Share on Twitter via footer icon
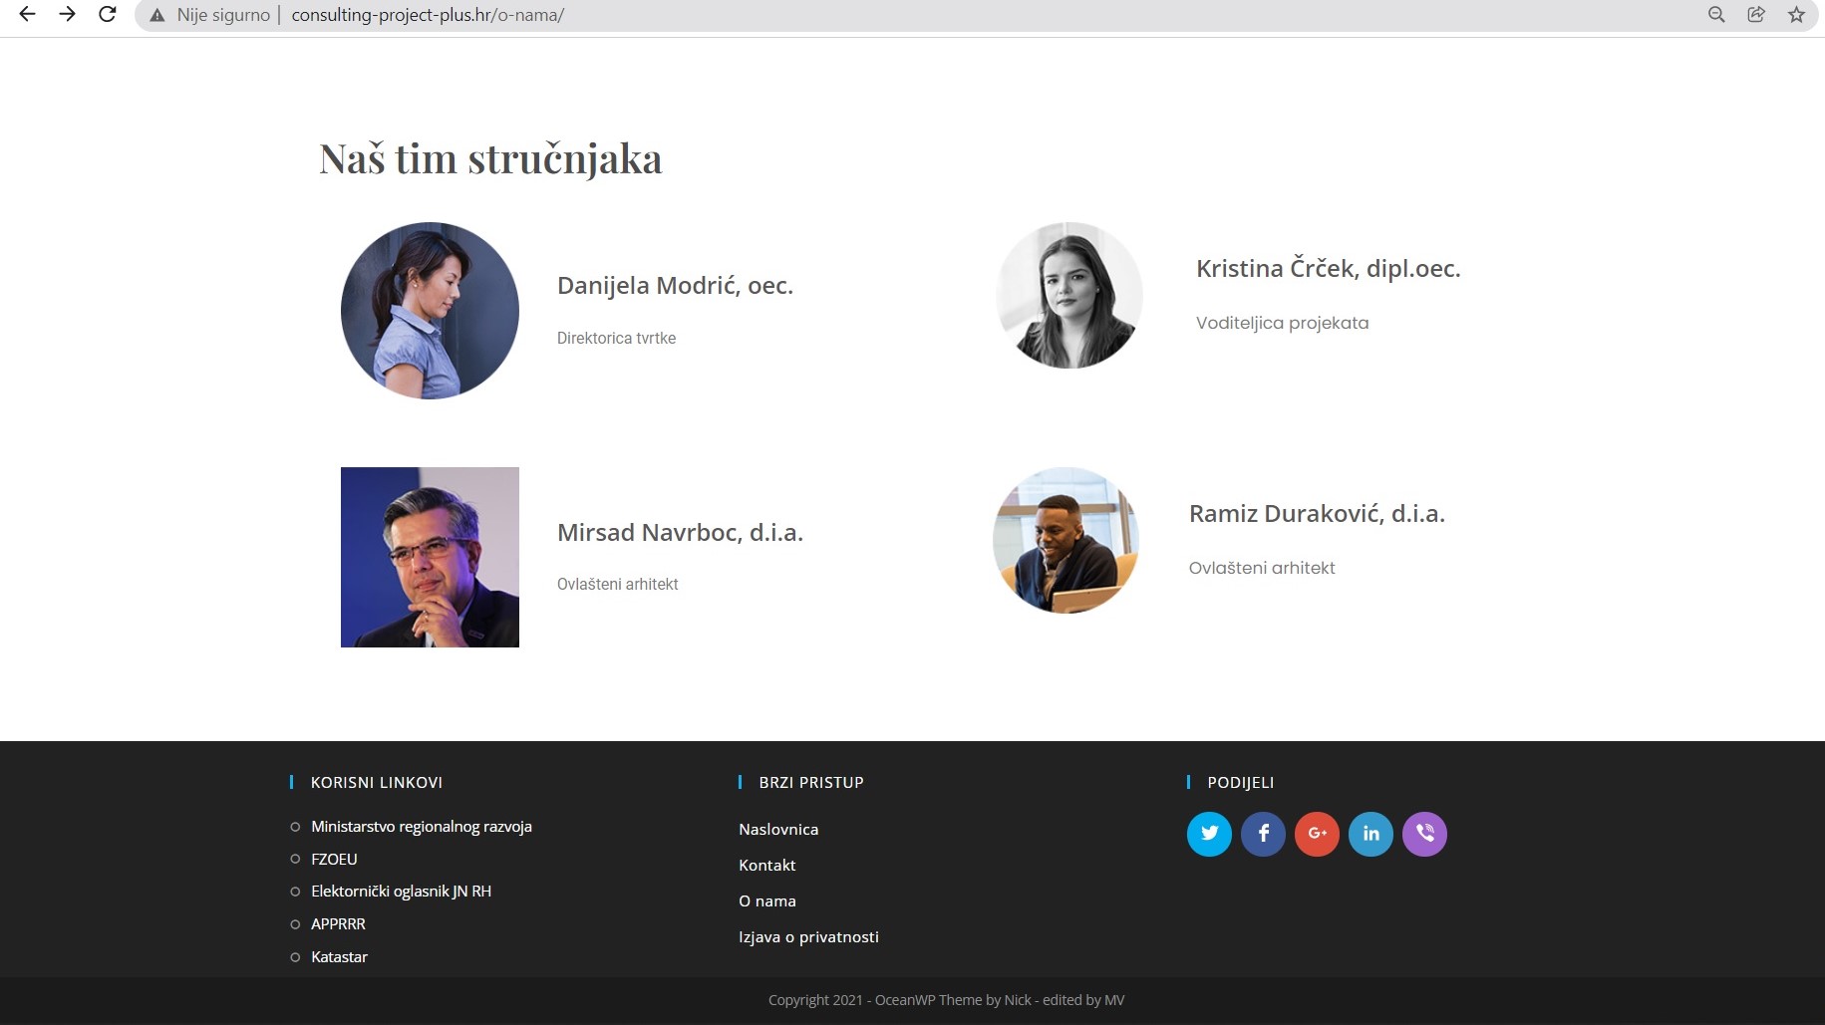This screenshot has height=1025, width=1825. click(1209, 834)
